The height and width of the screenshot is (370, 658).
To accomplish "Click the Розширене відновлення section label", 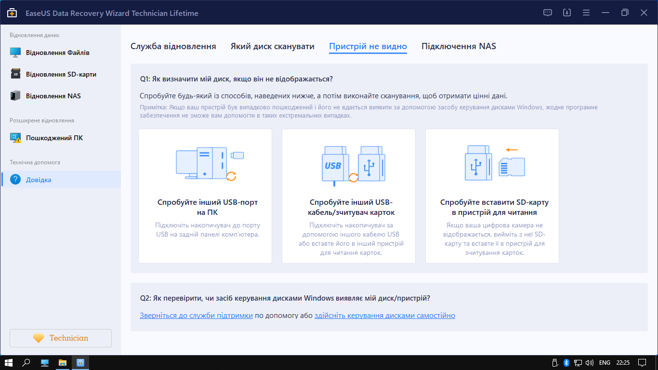I will [42, 120].
